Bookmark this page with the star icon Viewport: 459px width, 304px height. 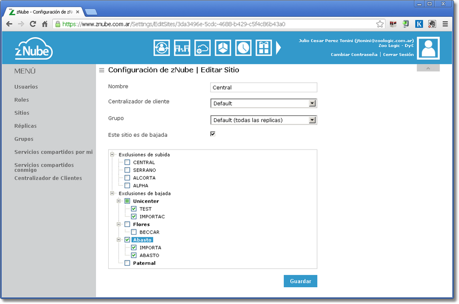380,24
